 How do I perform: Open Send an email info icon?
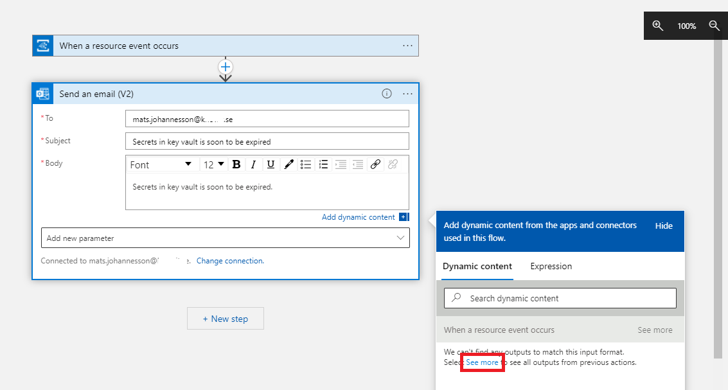pyautogui.click(x=387, y=94)
